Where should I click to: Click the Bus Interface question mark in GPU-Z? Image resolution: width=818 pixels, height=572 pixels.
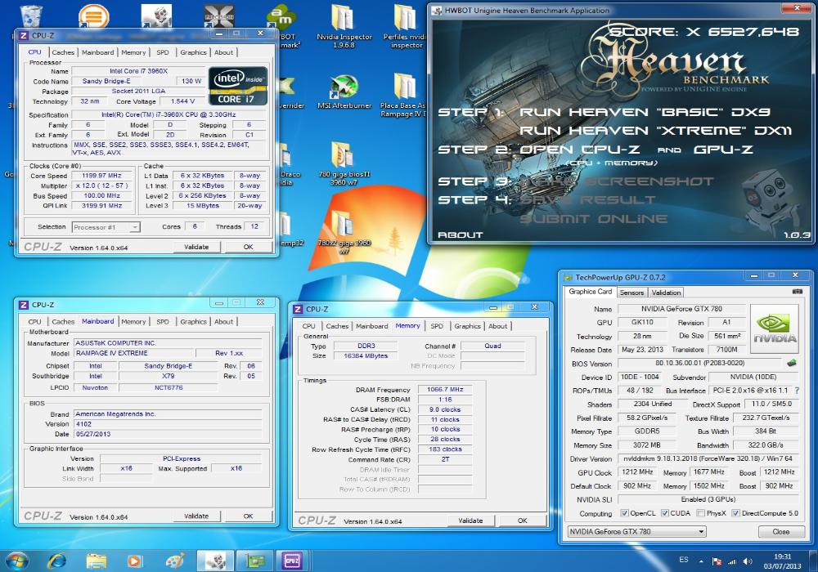(x=797, y=391)
